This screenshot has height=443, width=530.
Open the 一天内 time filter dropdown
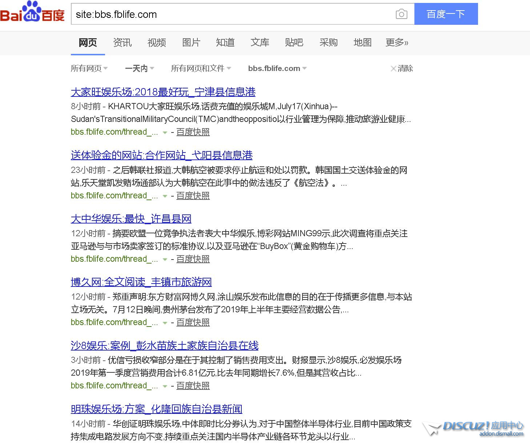[140, 68]
